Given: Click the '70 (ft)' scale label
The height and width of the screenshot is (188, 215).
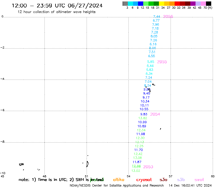Looking at the screenshot, I should tap(208, 8).
